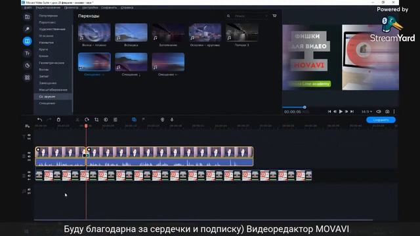This screenshot has width=420, height=236.
Task: Jump to the previous clip in player
Action: (329, 111)
